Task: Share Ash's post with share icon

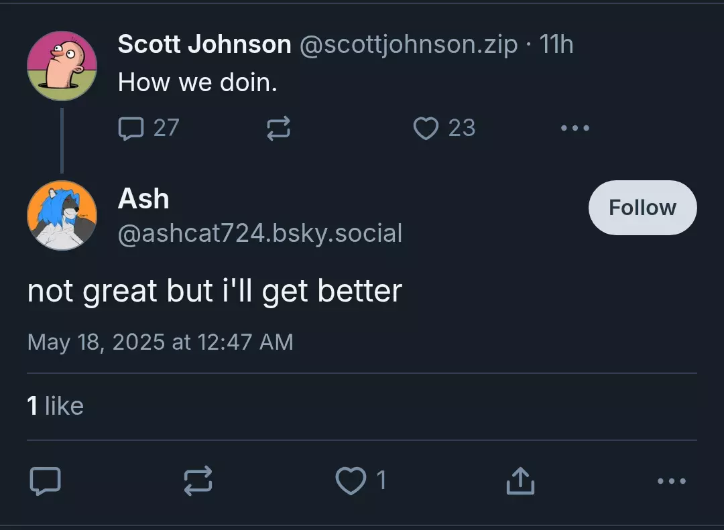Action: click(520, 481)
